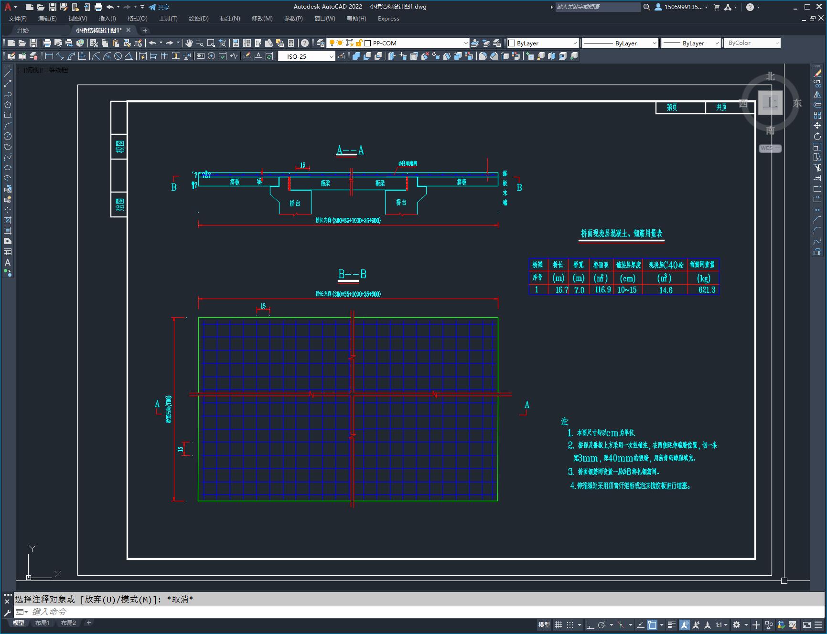
Task: Toggle lineweight display
Action: 672,624
